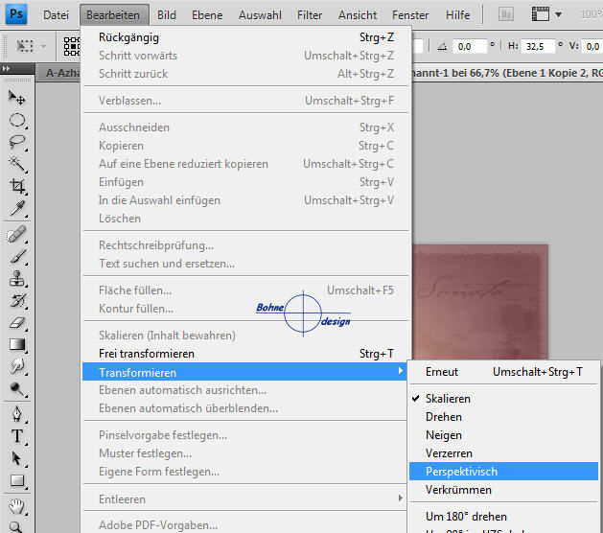The image size is (603, 533).
Task: Select the Move tool
Action: [17, 97]
